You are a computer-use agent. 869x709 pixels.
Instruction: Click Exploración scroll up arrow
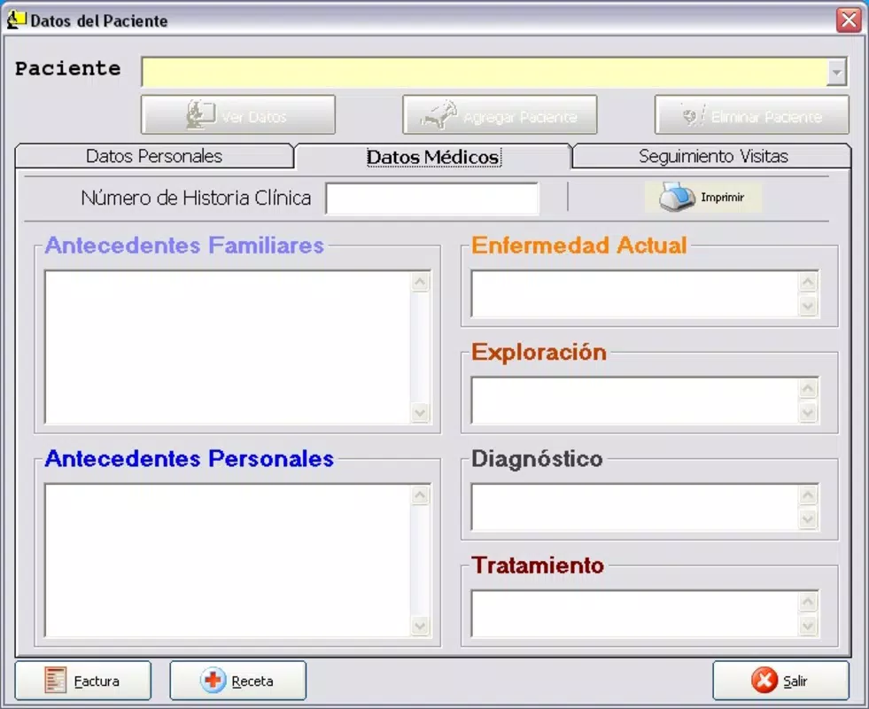(x=808, y=388)
